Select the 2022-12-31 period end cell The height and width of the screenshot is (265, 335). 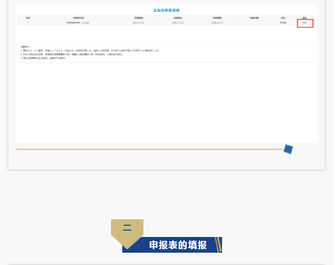pyautogui.click(x=178, y=23)
